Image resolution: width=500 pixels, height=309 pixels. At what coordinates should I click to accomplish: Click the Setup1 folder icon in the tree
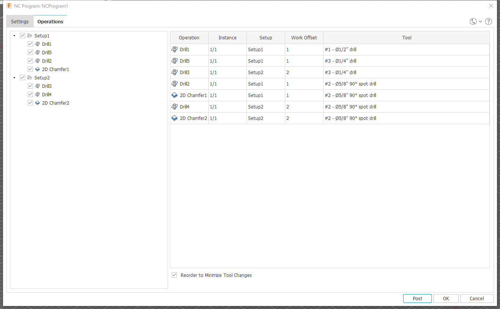pos(29,36)
